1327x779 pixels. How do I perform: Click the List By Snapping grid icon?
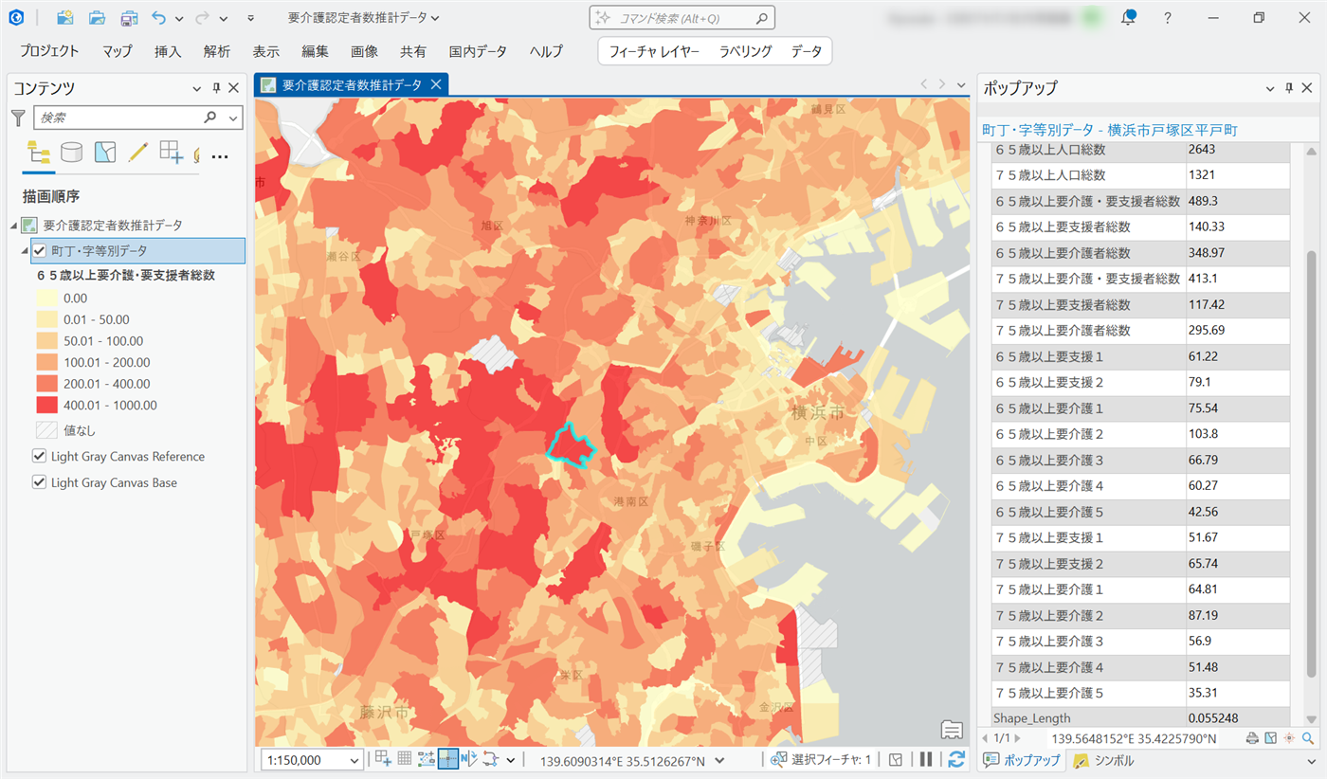171,153
